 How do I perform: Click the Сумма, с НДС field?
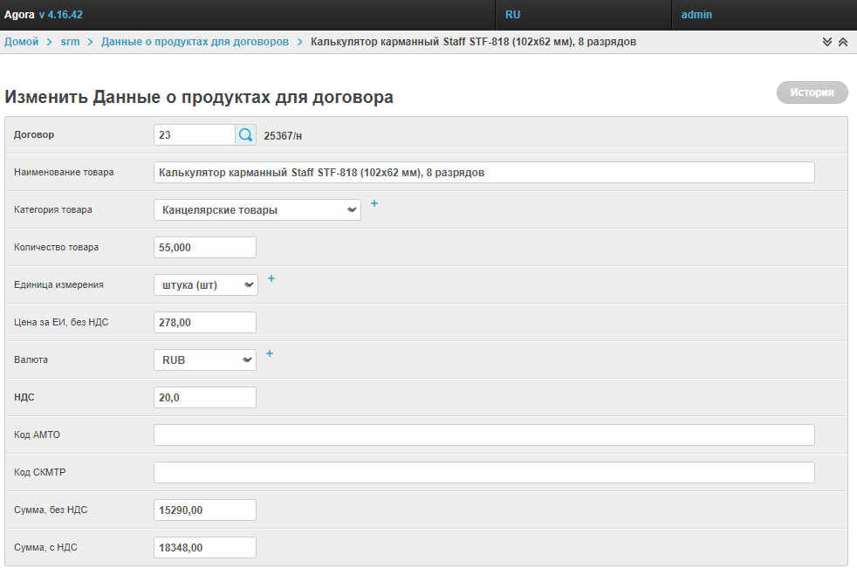coord(204,548)
